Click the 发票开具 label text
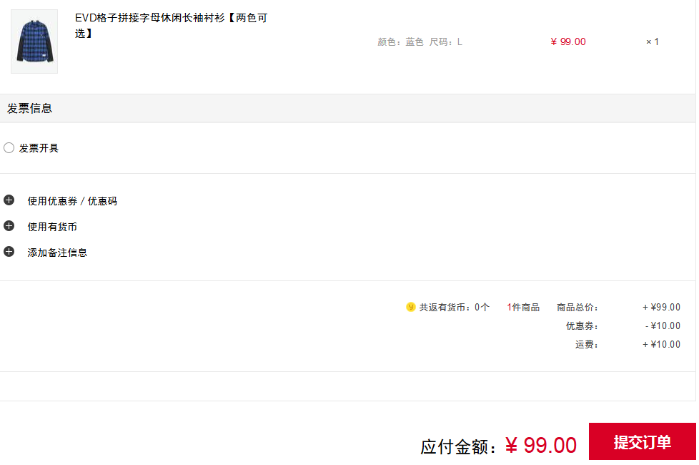This screenshot has height=465, width=699. [39, 148]
